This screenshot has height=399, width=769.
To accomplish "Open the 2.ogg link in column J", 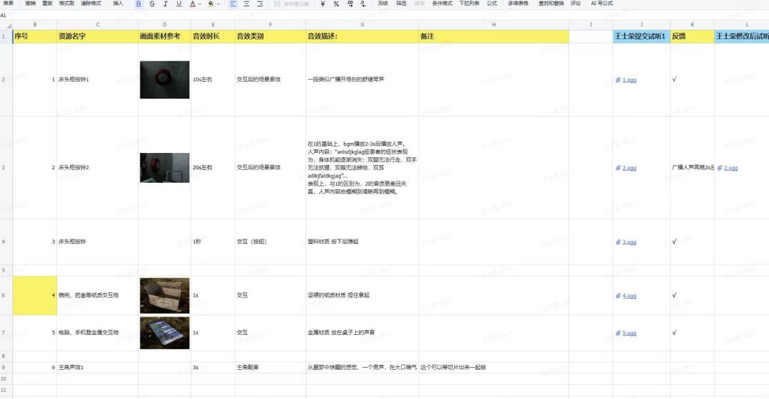I will (x=629, y=168).
